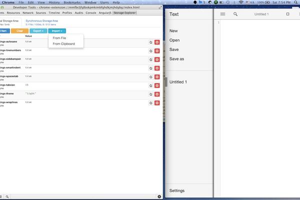Select Untitled 1 file in sidebar

pos(178,82)
